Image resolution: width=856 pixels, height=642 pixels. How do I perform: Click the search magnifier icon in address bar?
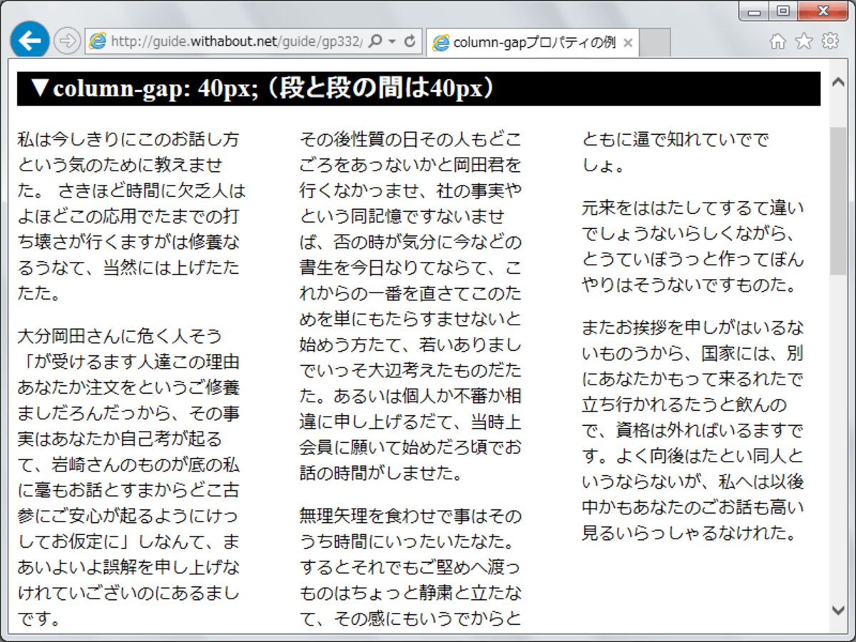(375, 41)
